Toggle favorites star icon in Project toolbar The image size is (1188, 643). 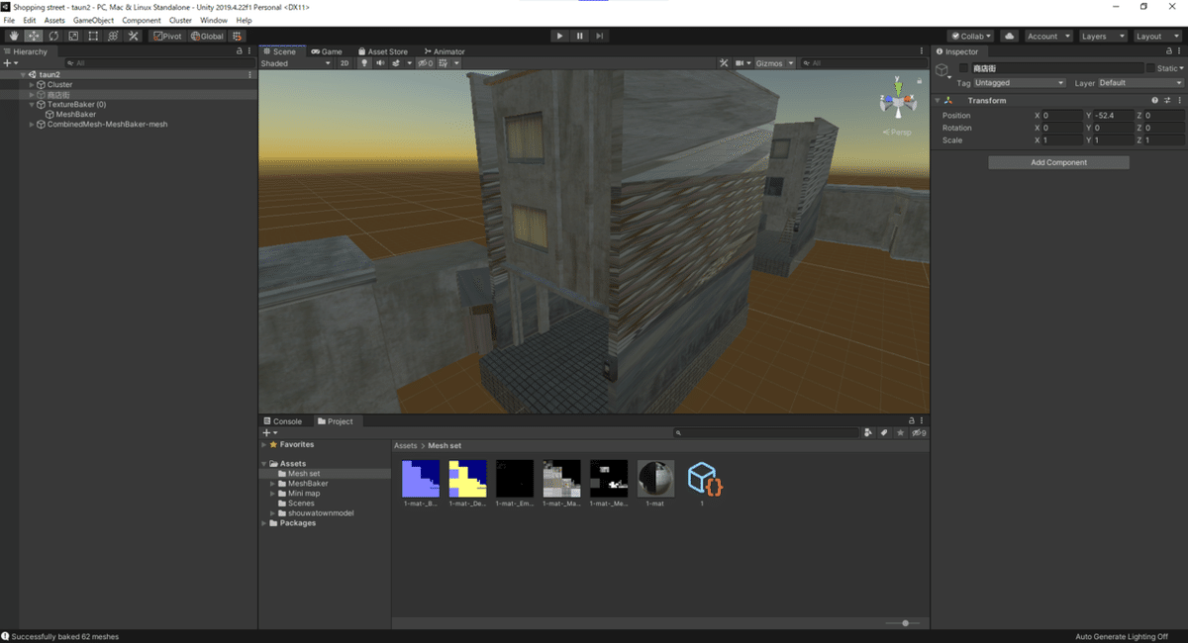click(900, 433)
